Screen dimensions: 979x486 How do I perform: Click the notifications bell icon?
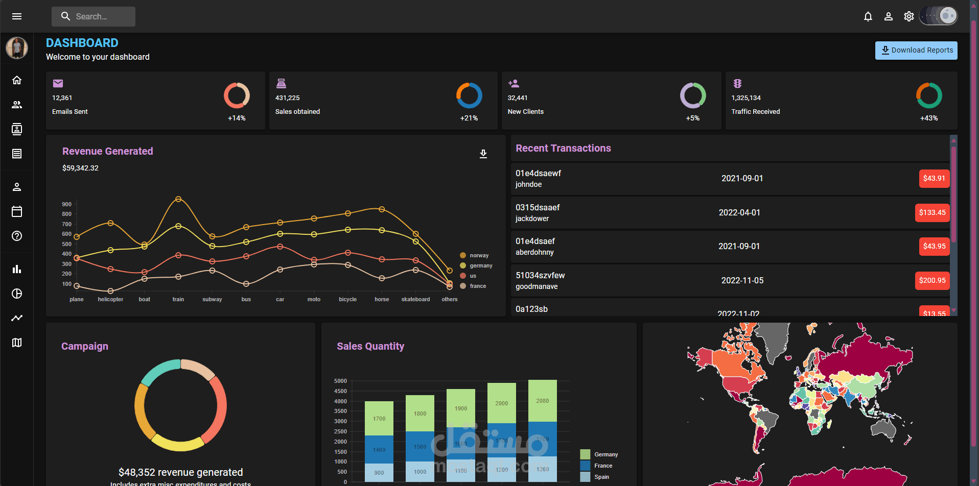click(868, 16)
